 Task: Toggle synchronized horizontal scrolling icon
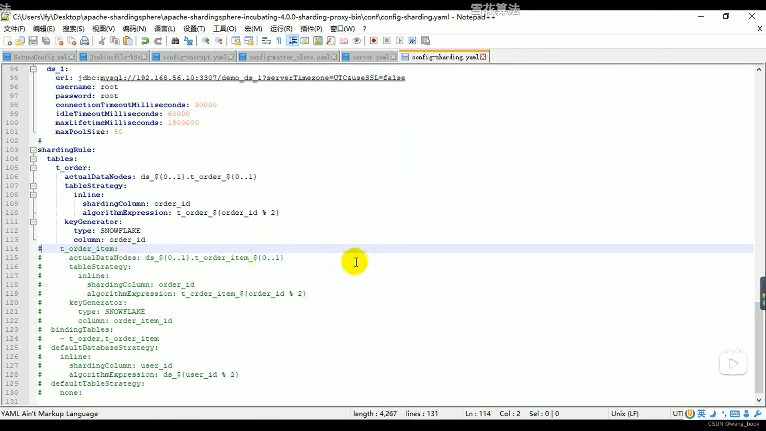(249, 41)
